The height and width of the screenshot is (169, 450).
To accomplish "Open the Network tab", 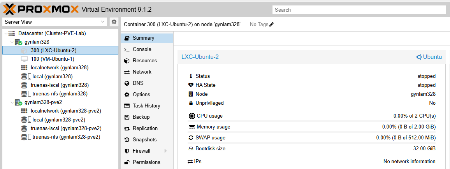I will 147,72.
